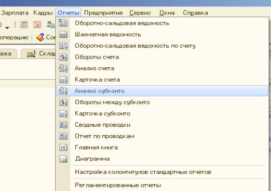271x191 pixels.
Task: Select Оборотно-сальдовая ведомость report
Action: coord(162,23)
